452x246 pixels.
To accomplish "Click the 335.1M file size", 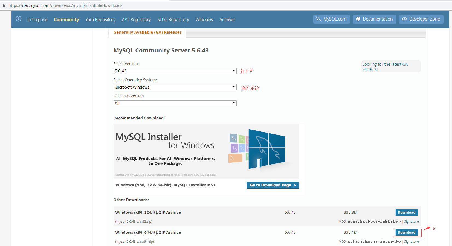I will tap(350, 232).
